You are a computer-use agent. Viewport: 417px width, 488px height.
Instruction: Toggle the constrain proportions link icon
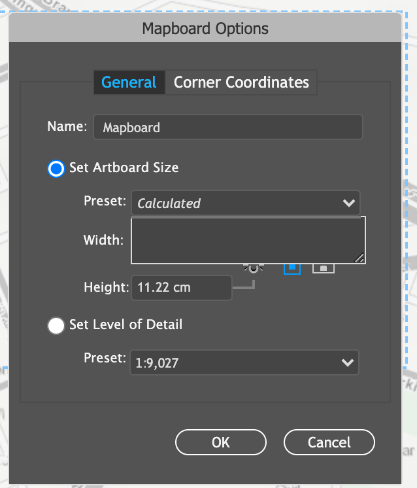point(253,269)
